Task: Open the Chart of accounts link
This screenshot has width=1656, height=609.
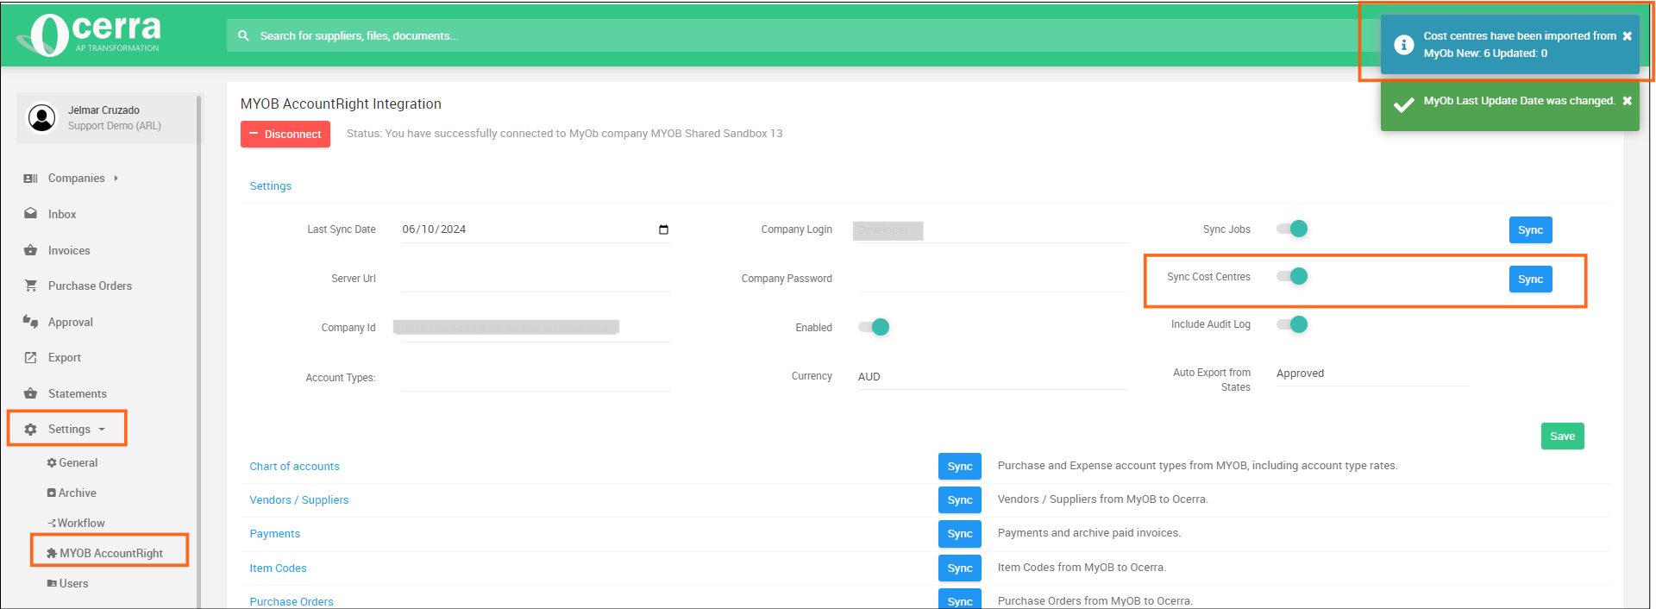Action: click(294, 467)
